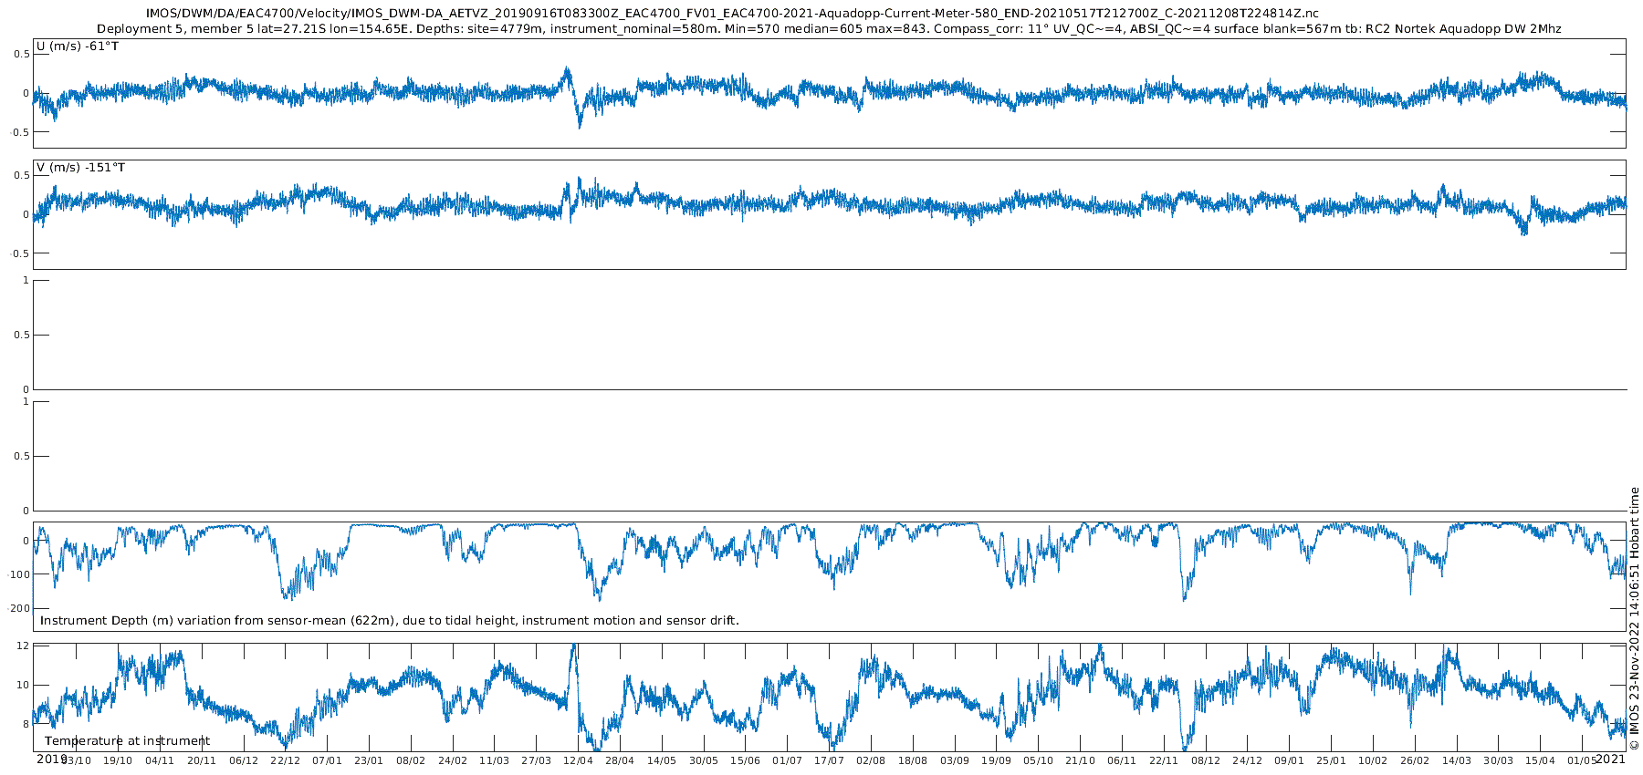Viewport: 1643px width, 775px height.
Task: Click the '03/09' date tick label
Action: click(955, 760)
